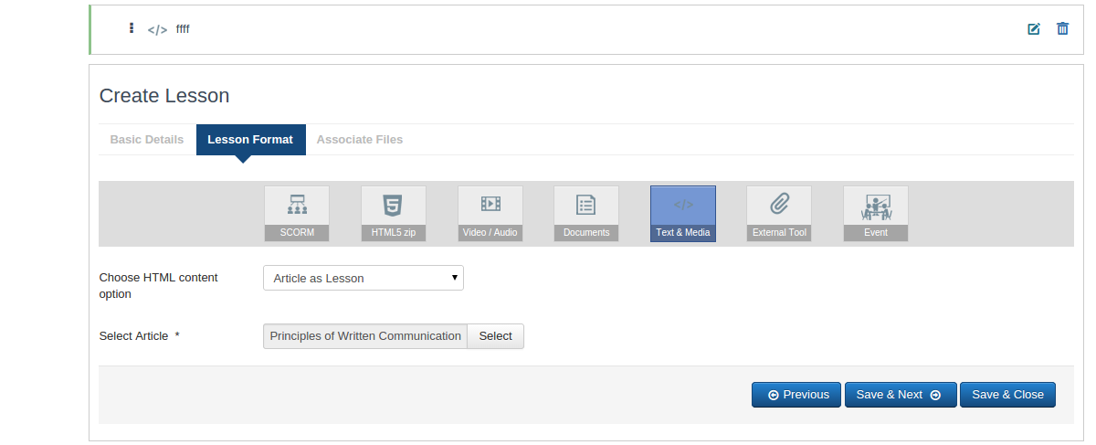The image size is (1096, 445).
Task: Open the Associate Files tab
Action: point(360,140)
